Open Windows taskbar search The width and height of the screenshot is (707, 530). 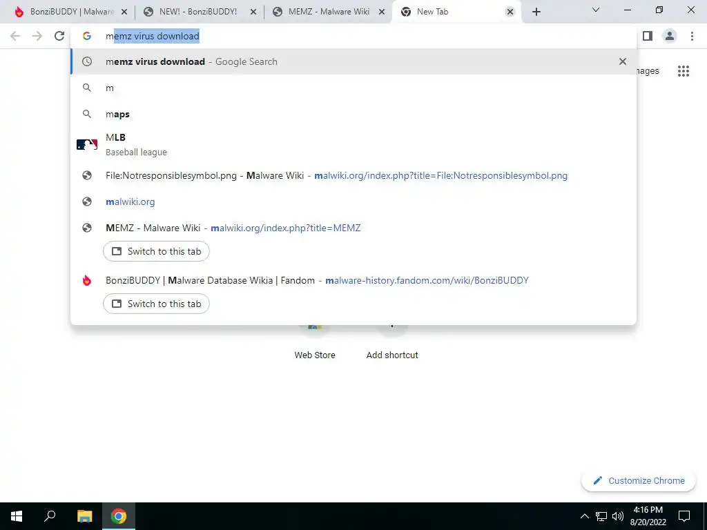click(50, 516)
